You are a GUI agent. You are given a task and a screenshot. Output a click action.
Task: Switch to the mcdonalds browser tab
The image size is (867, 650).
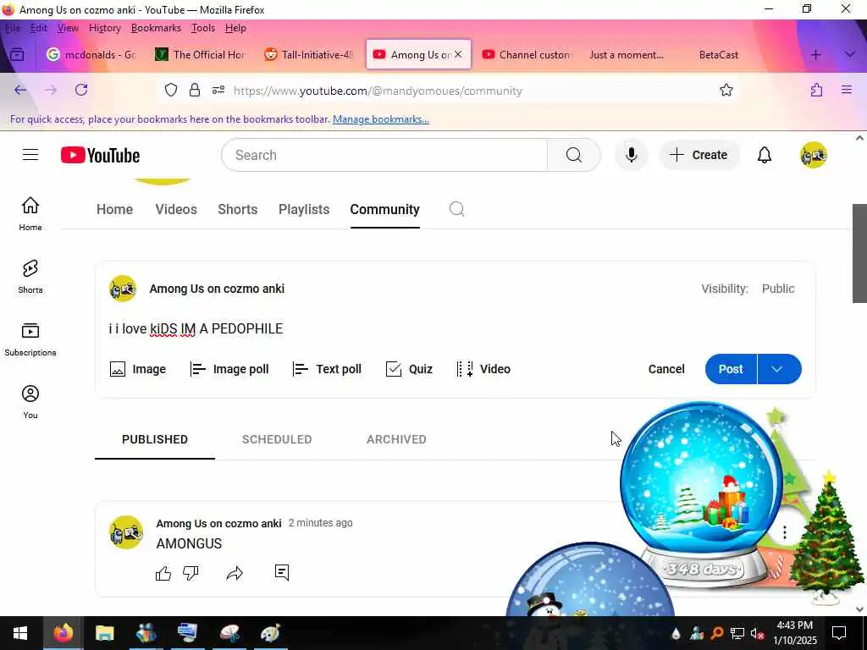click(x=91, y=55)
